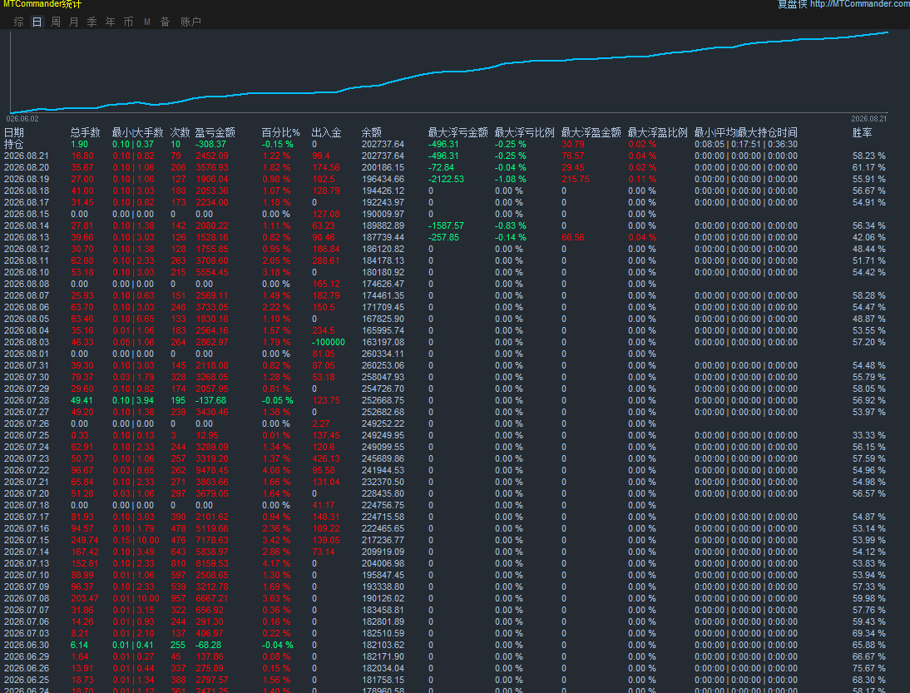Select the 账户 account tab
This screenshot has width=910, height=693.
click(x=191, y=22)
